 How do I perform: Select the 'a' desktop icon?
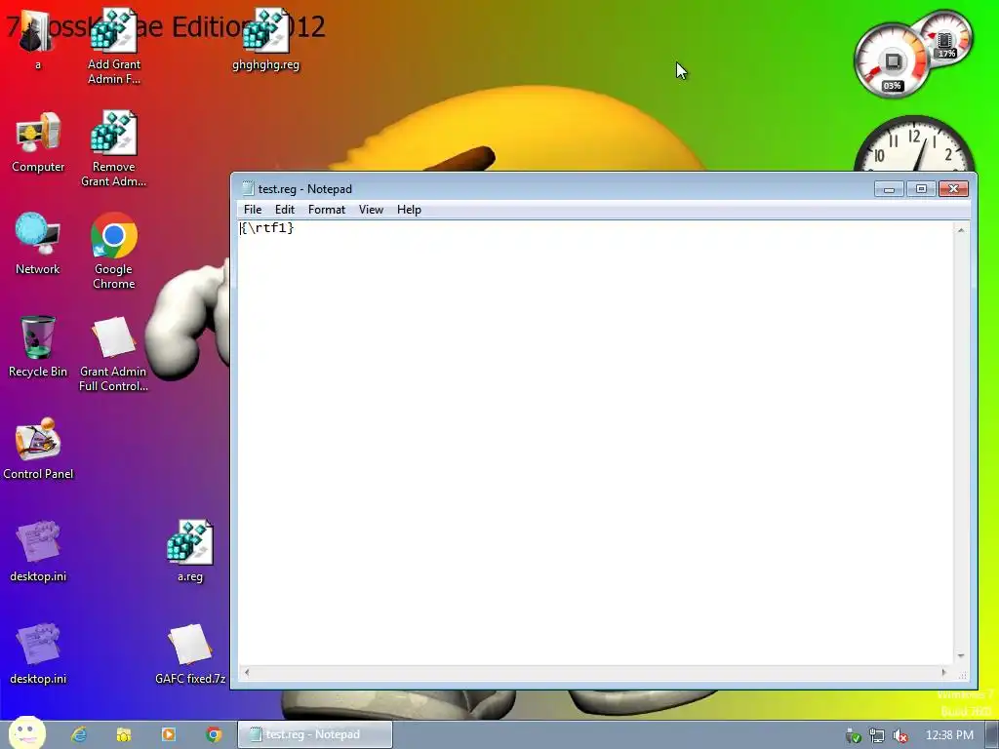[x=38, y=39]
